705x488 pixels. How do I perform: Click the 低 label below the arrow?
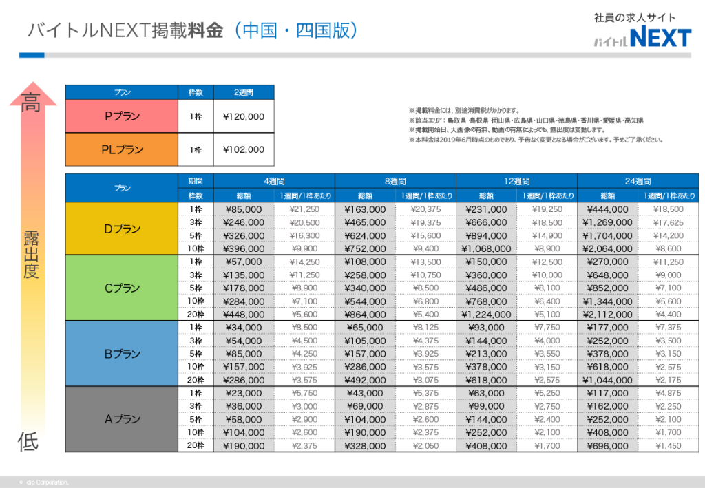28,441
